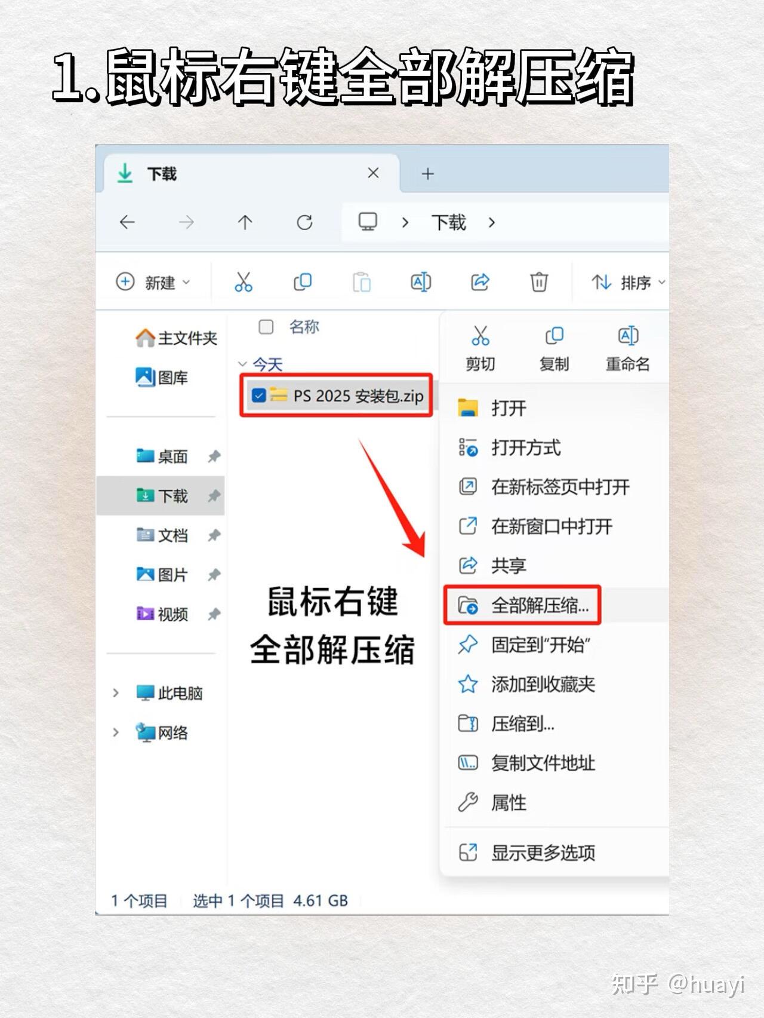Screen dimensions: 764x1018
Task: Switch to the 下载 window tab
Action: click(x=251, y=174)
